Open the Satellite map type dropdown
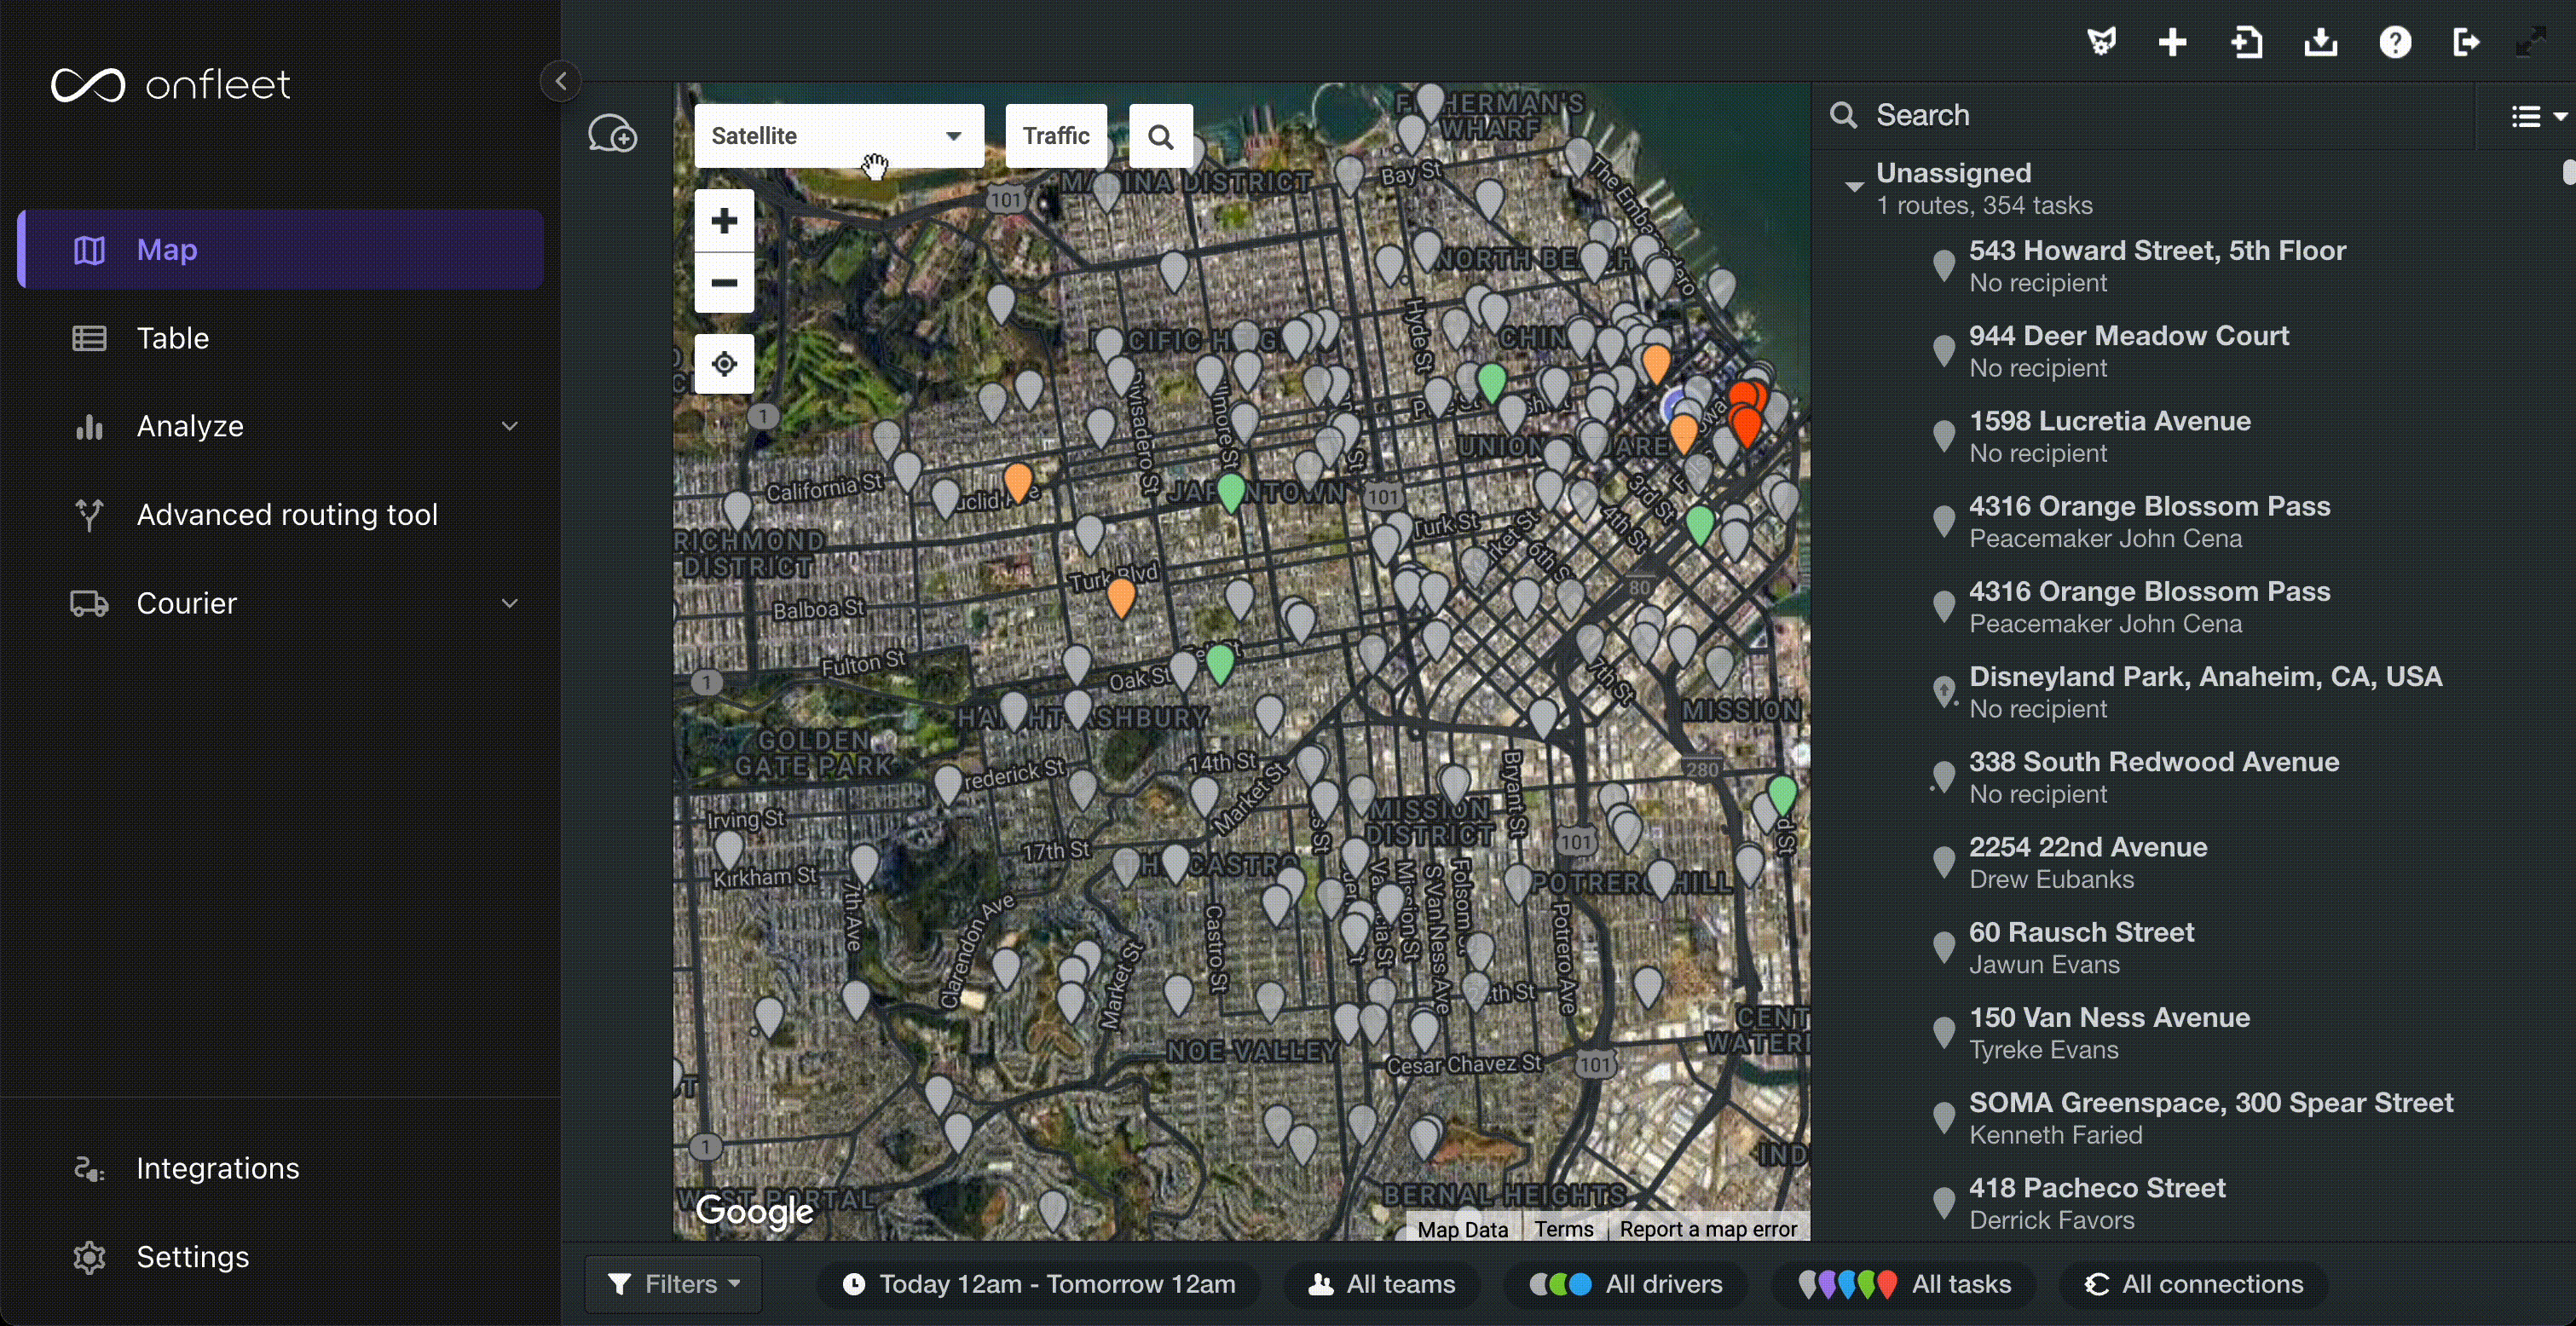This screenshot has width=2576, height=1326. tap(839, 136)
